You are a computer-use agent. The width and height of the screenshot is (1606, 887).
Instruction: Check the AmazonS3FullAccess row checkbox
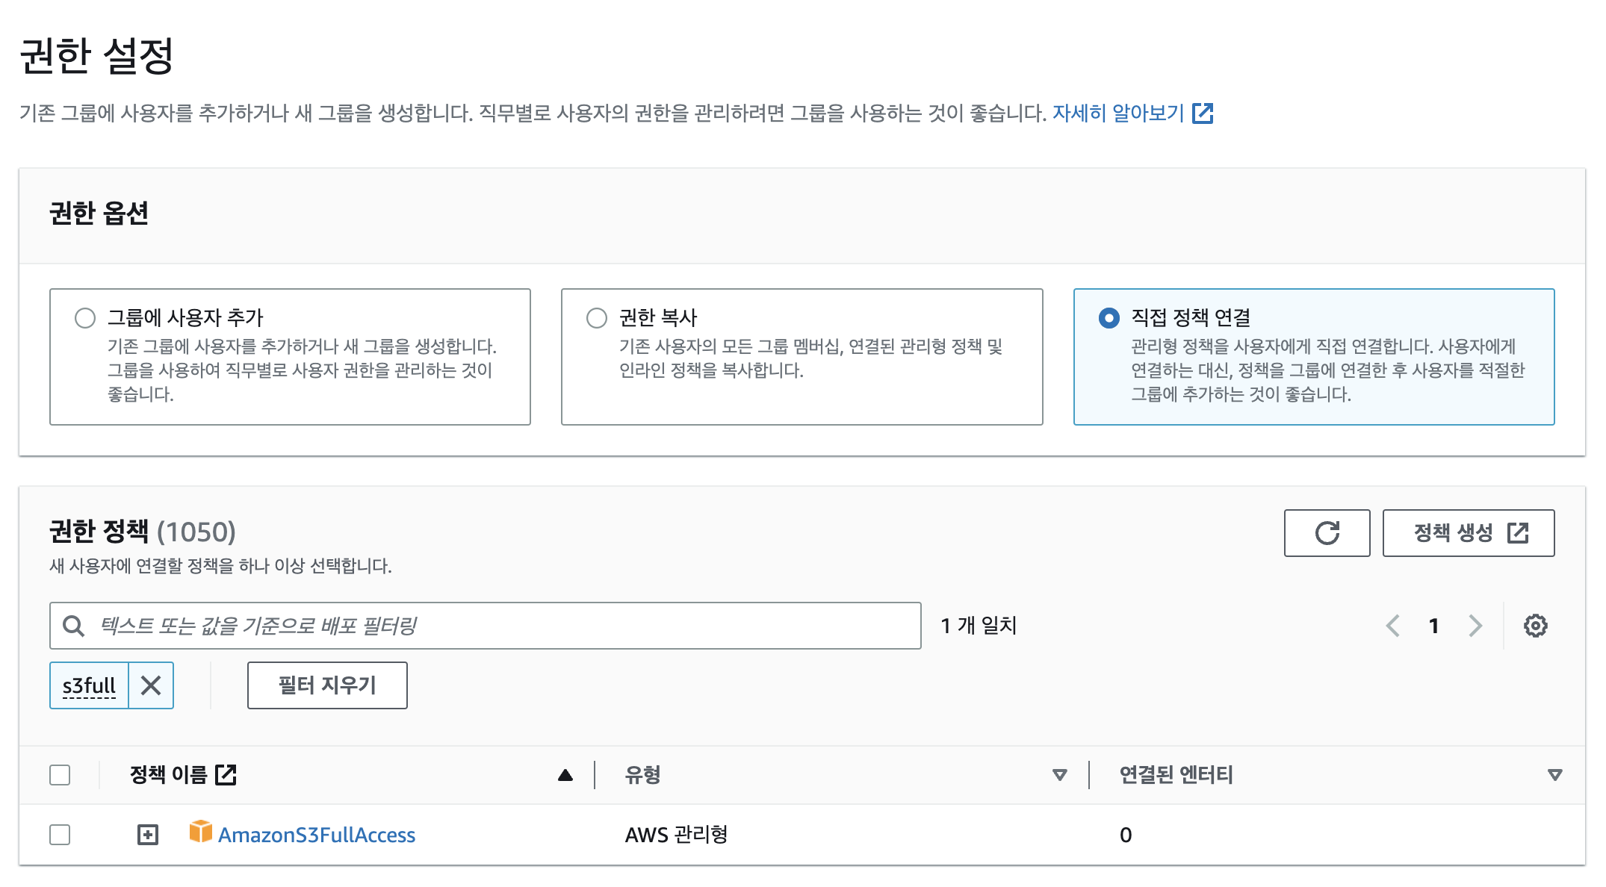pos(60,835)
